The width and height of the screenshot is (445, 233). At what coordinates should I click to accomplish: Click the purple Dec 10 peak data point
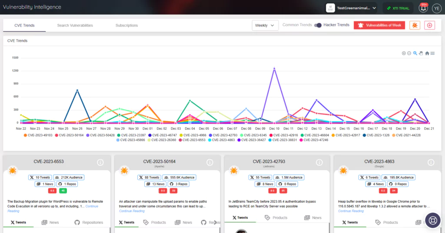pyautogui.click(x=274, y=68)
